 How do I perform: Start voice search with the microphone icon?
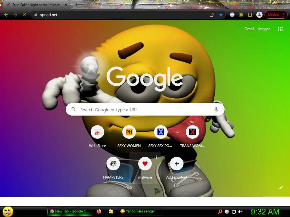(216, 109)
